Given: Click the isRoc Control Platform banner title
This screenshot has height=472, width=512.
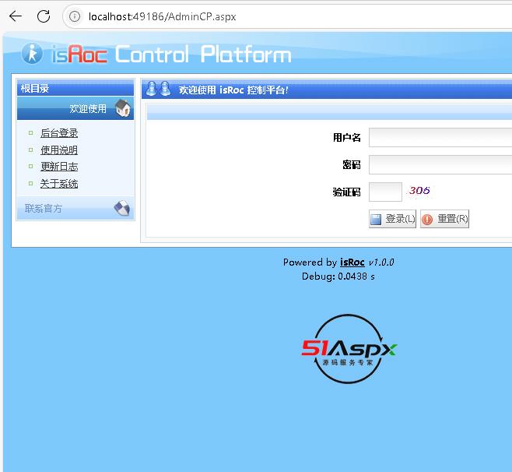Looking at the screenshot, I should [x=171, y=54].
